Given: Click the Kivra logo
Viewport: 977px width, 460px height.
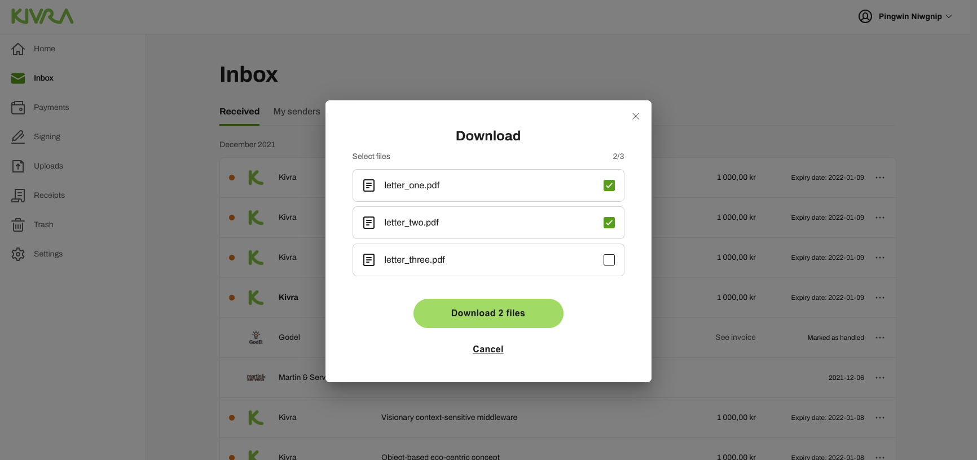Looking at the screenshot, I should 42,16.
